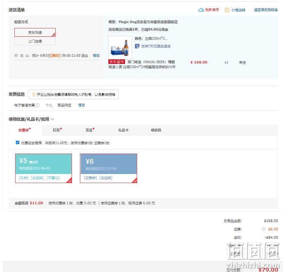Screen dimensions: 283x272
Task: Collapse the 使用优惠/礼品卡/抵用 section chevron
Action: [53, 119]
